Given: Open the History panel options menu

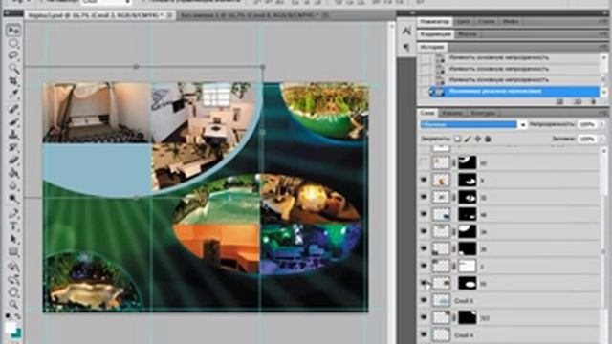Looking at the screenshot, I should pos(603,47).
